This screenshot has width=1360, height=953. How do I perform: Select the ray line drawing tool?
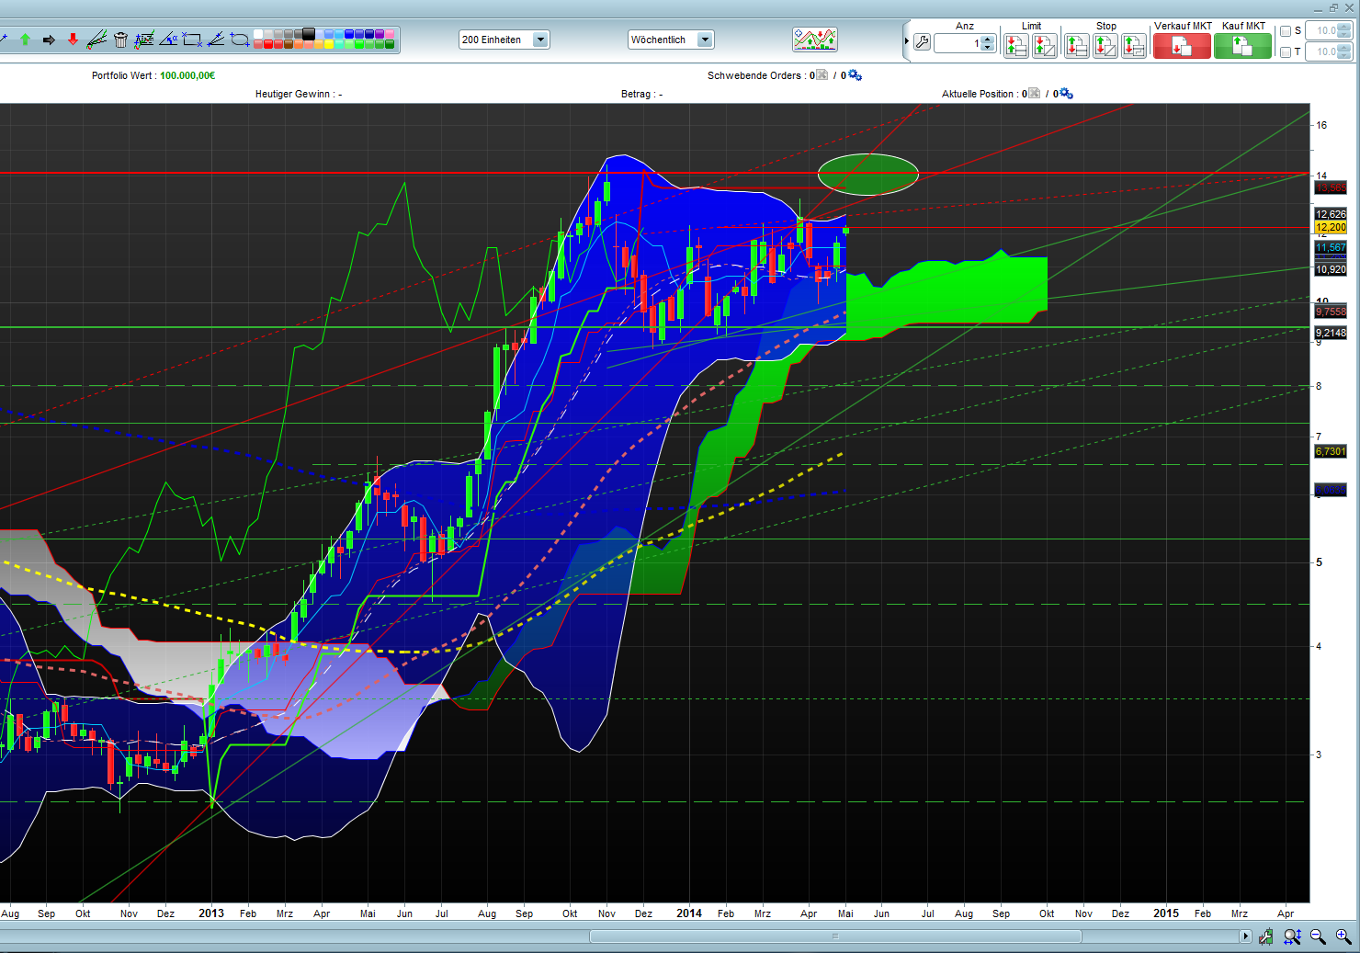pyautogui.click(x=216, y=40)
